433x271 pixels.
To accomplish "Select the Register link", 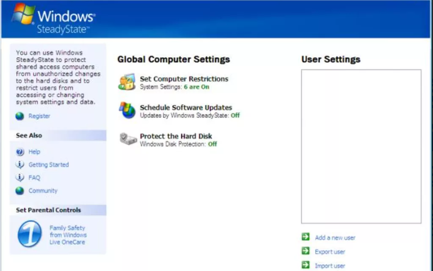I will [x=39, y=116].
